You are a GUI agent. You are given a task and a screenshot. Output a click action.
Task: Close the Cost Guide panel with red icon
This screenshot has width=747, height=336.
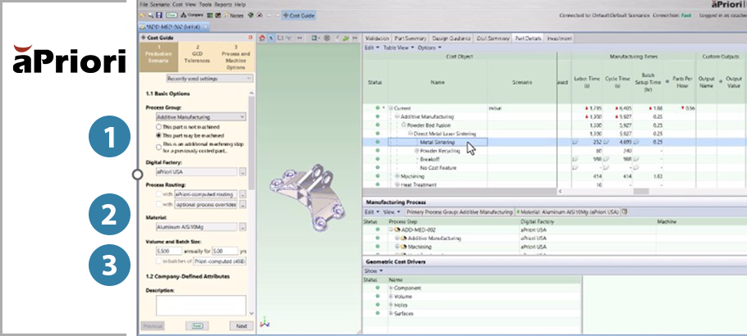(x=250, y=37)
